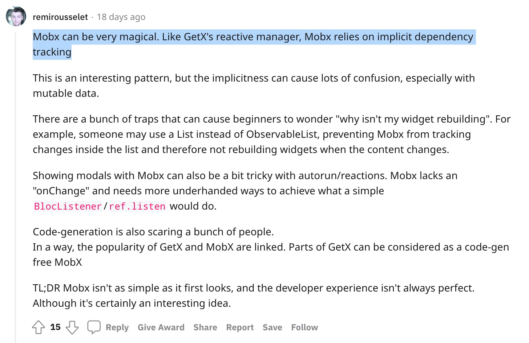
Task: Share this comment
Action: pyautogui.click(x=205, y=327)
